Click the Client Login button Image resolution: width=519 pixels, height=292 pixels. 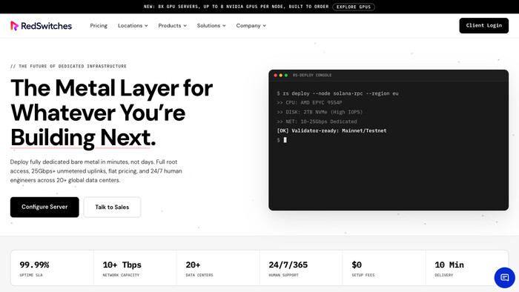pyautogui.click(x=483, y=25)
